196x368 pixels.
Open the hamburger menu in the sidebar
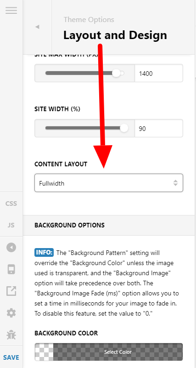[x=11, y=10]
